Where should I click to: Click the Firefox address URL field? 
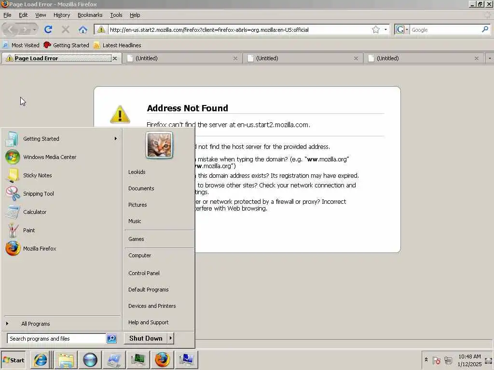tap(239, 29)
